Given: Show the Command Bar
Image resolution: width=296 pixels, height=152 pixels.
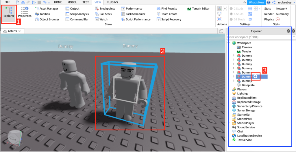Looking at the screenshot, I should (77, 19).
